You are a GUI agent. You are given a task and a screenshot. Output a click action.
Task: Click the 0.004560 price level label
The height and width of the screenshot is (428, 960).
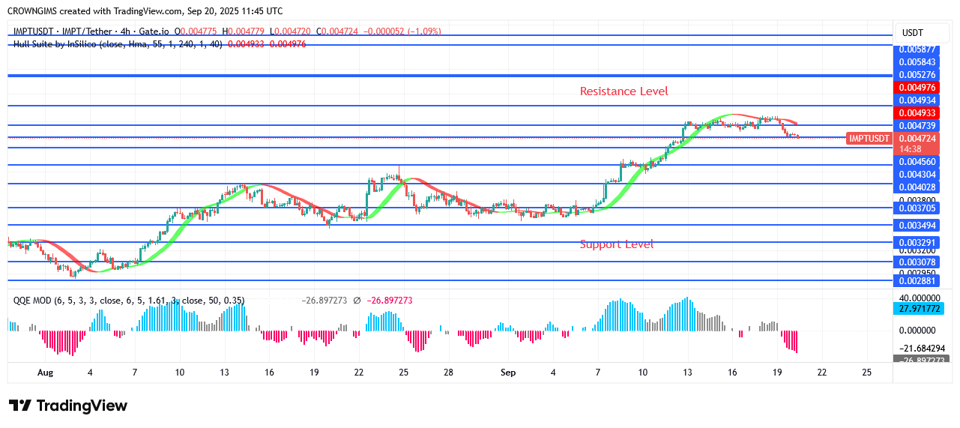(x=917, y=162)
